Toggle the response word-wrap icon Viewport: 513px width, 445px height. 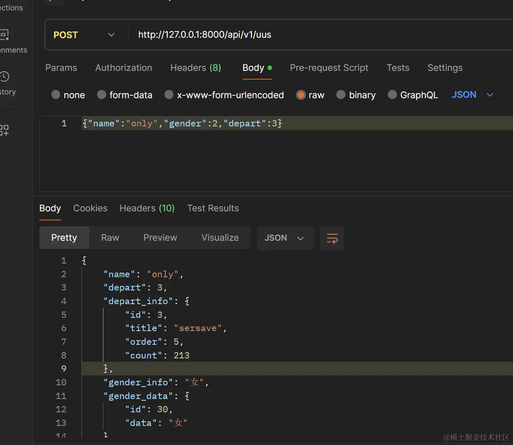tap(332, 238)
